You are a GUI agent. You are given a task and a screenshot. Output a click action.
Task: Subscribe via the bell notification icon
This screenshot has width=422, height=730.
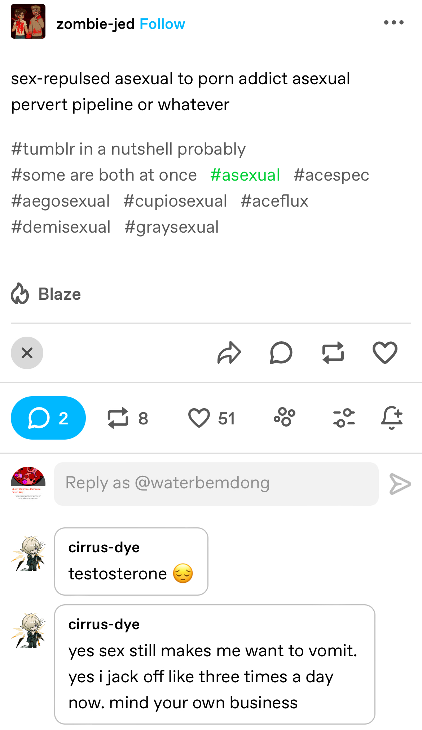click(392, 418)
